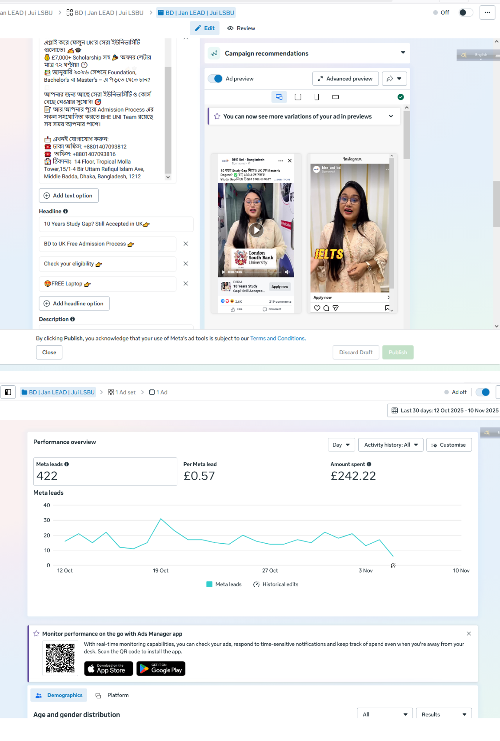Open the date range 'Last 30 days' picker
The height and width of the screenshot is (741, 500).
tap(444, 410)
